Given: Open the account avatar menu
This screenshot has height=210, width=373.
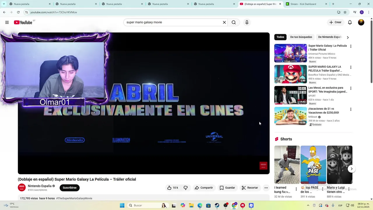Looking at the screenshot, I should pos(361,22).
